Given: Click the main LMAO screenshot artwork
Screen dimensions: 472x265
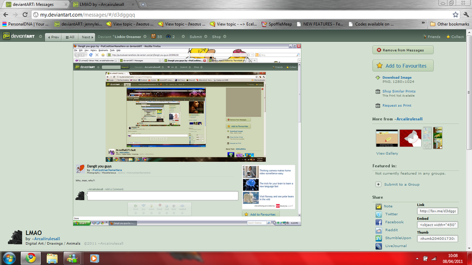Looking at the screenshot, I should tap(187, 135).
